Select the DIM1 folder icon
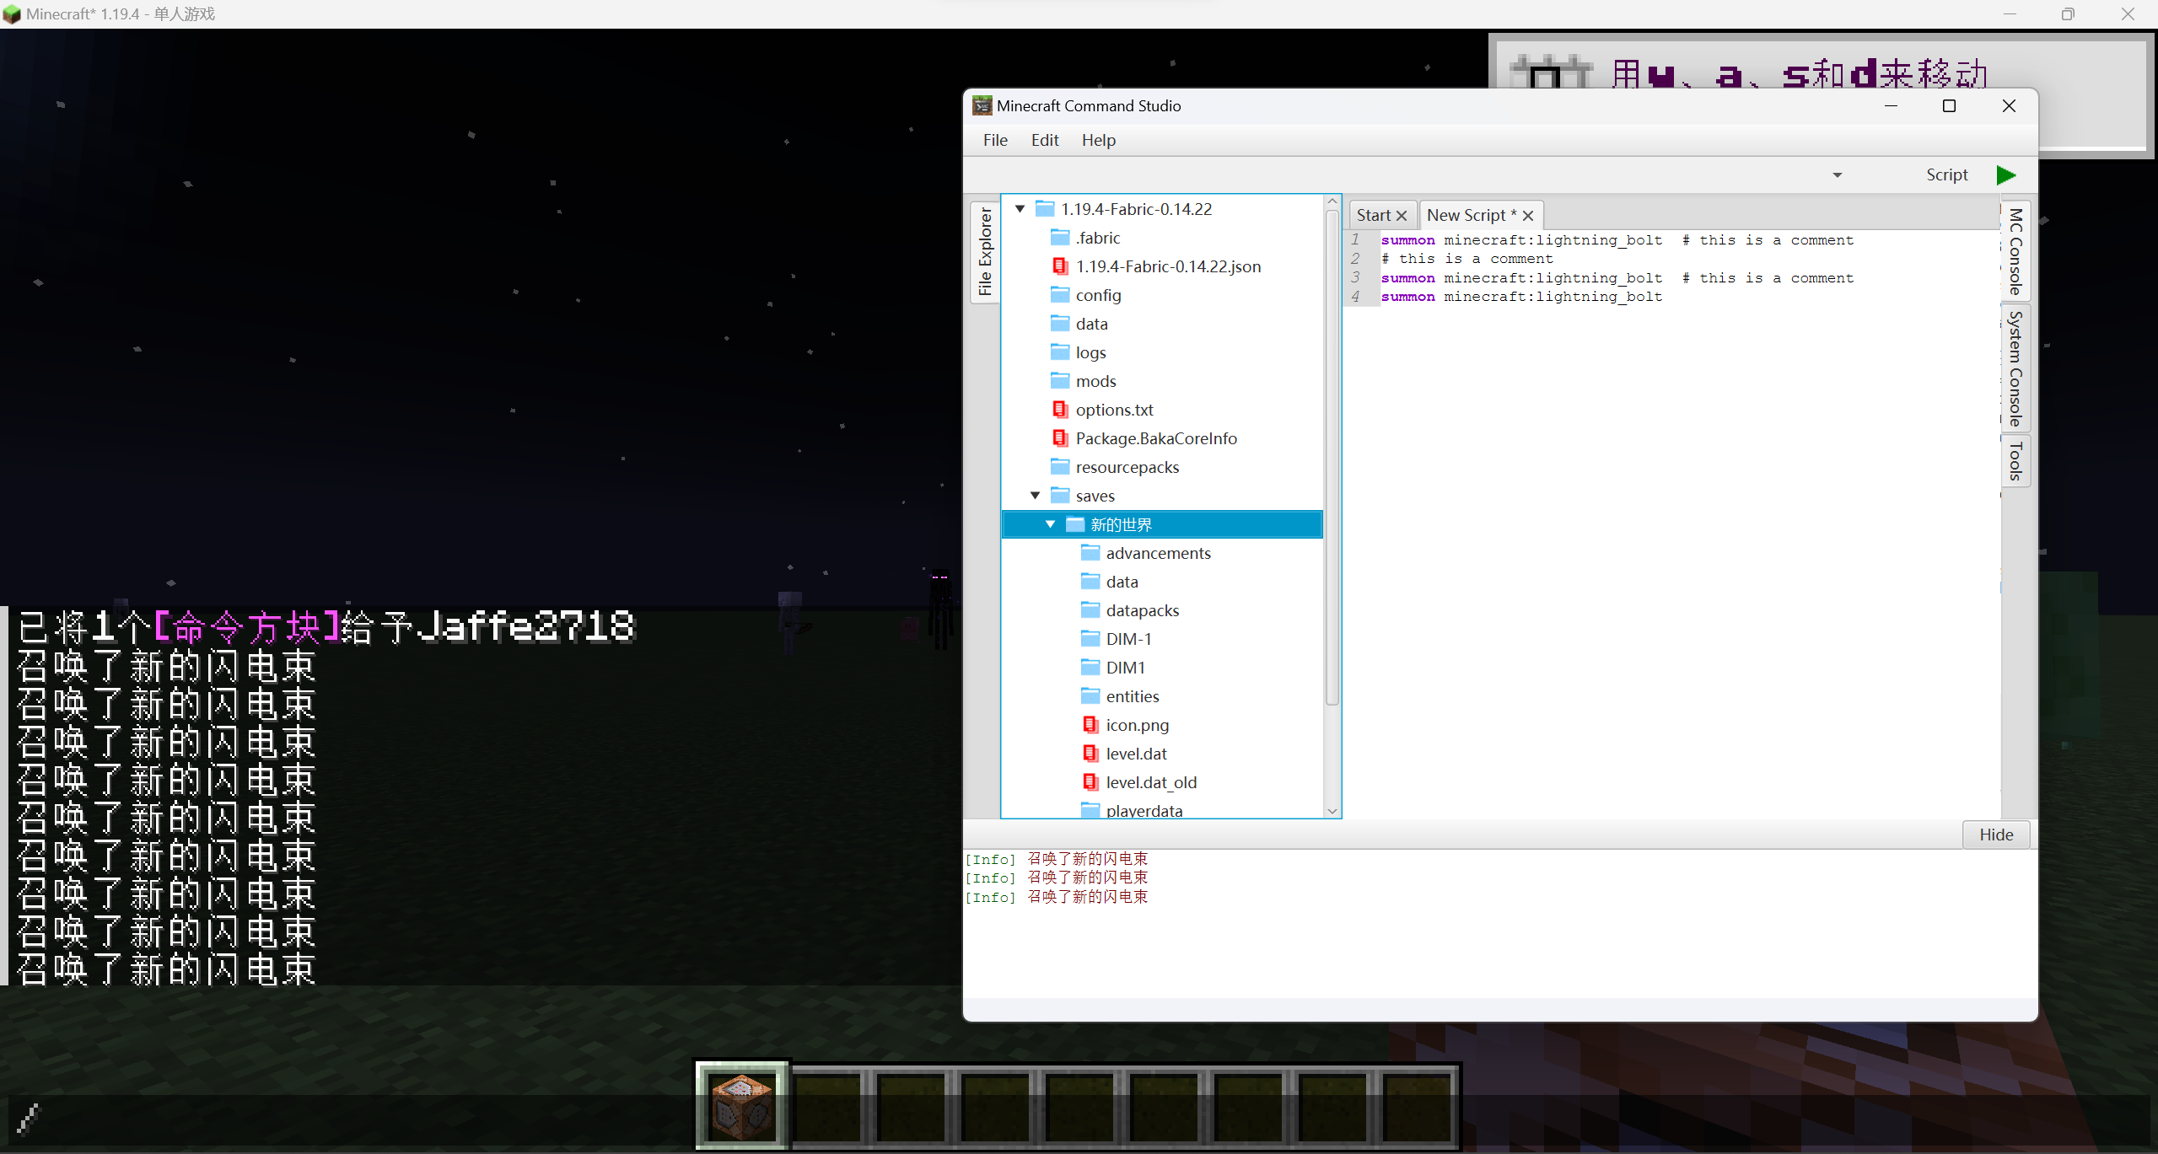The image size is (2158, 1154). [x=1090, y=667]
